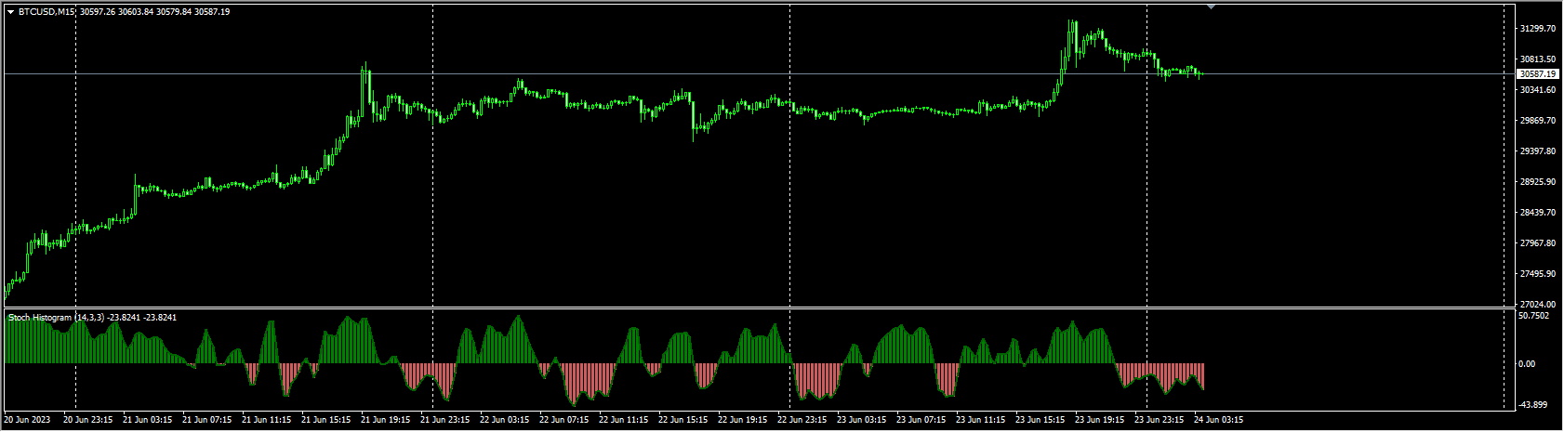This screenshot has width=1564, height=432.
Task: Click the 0.00 level on indicator scale
Action: (x=1527, y=364)
